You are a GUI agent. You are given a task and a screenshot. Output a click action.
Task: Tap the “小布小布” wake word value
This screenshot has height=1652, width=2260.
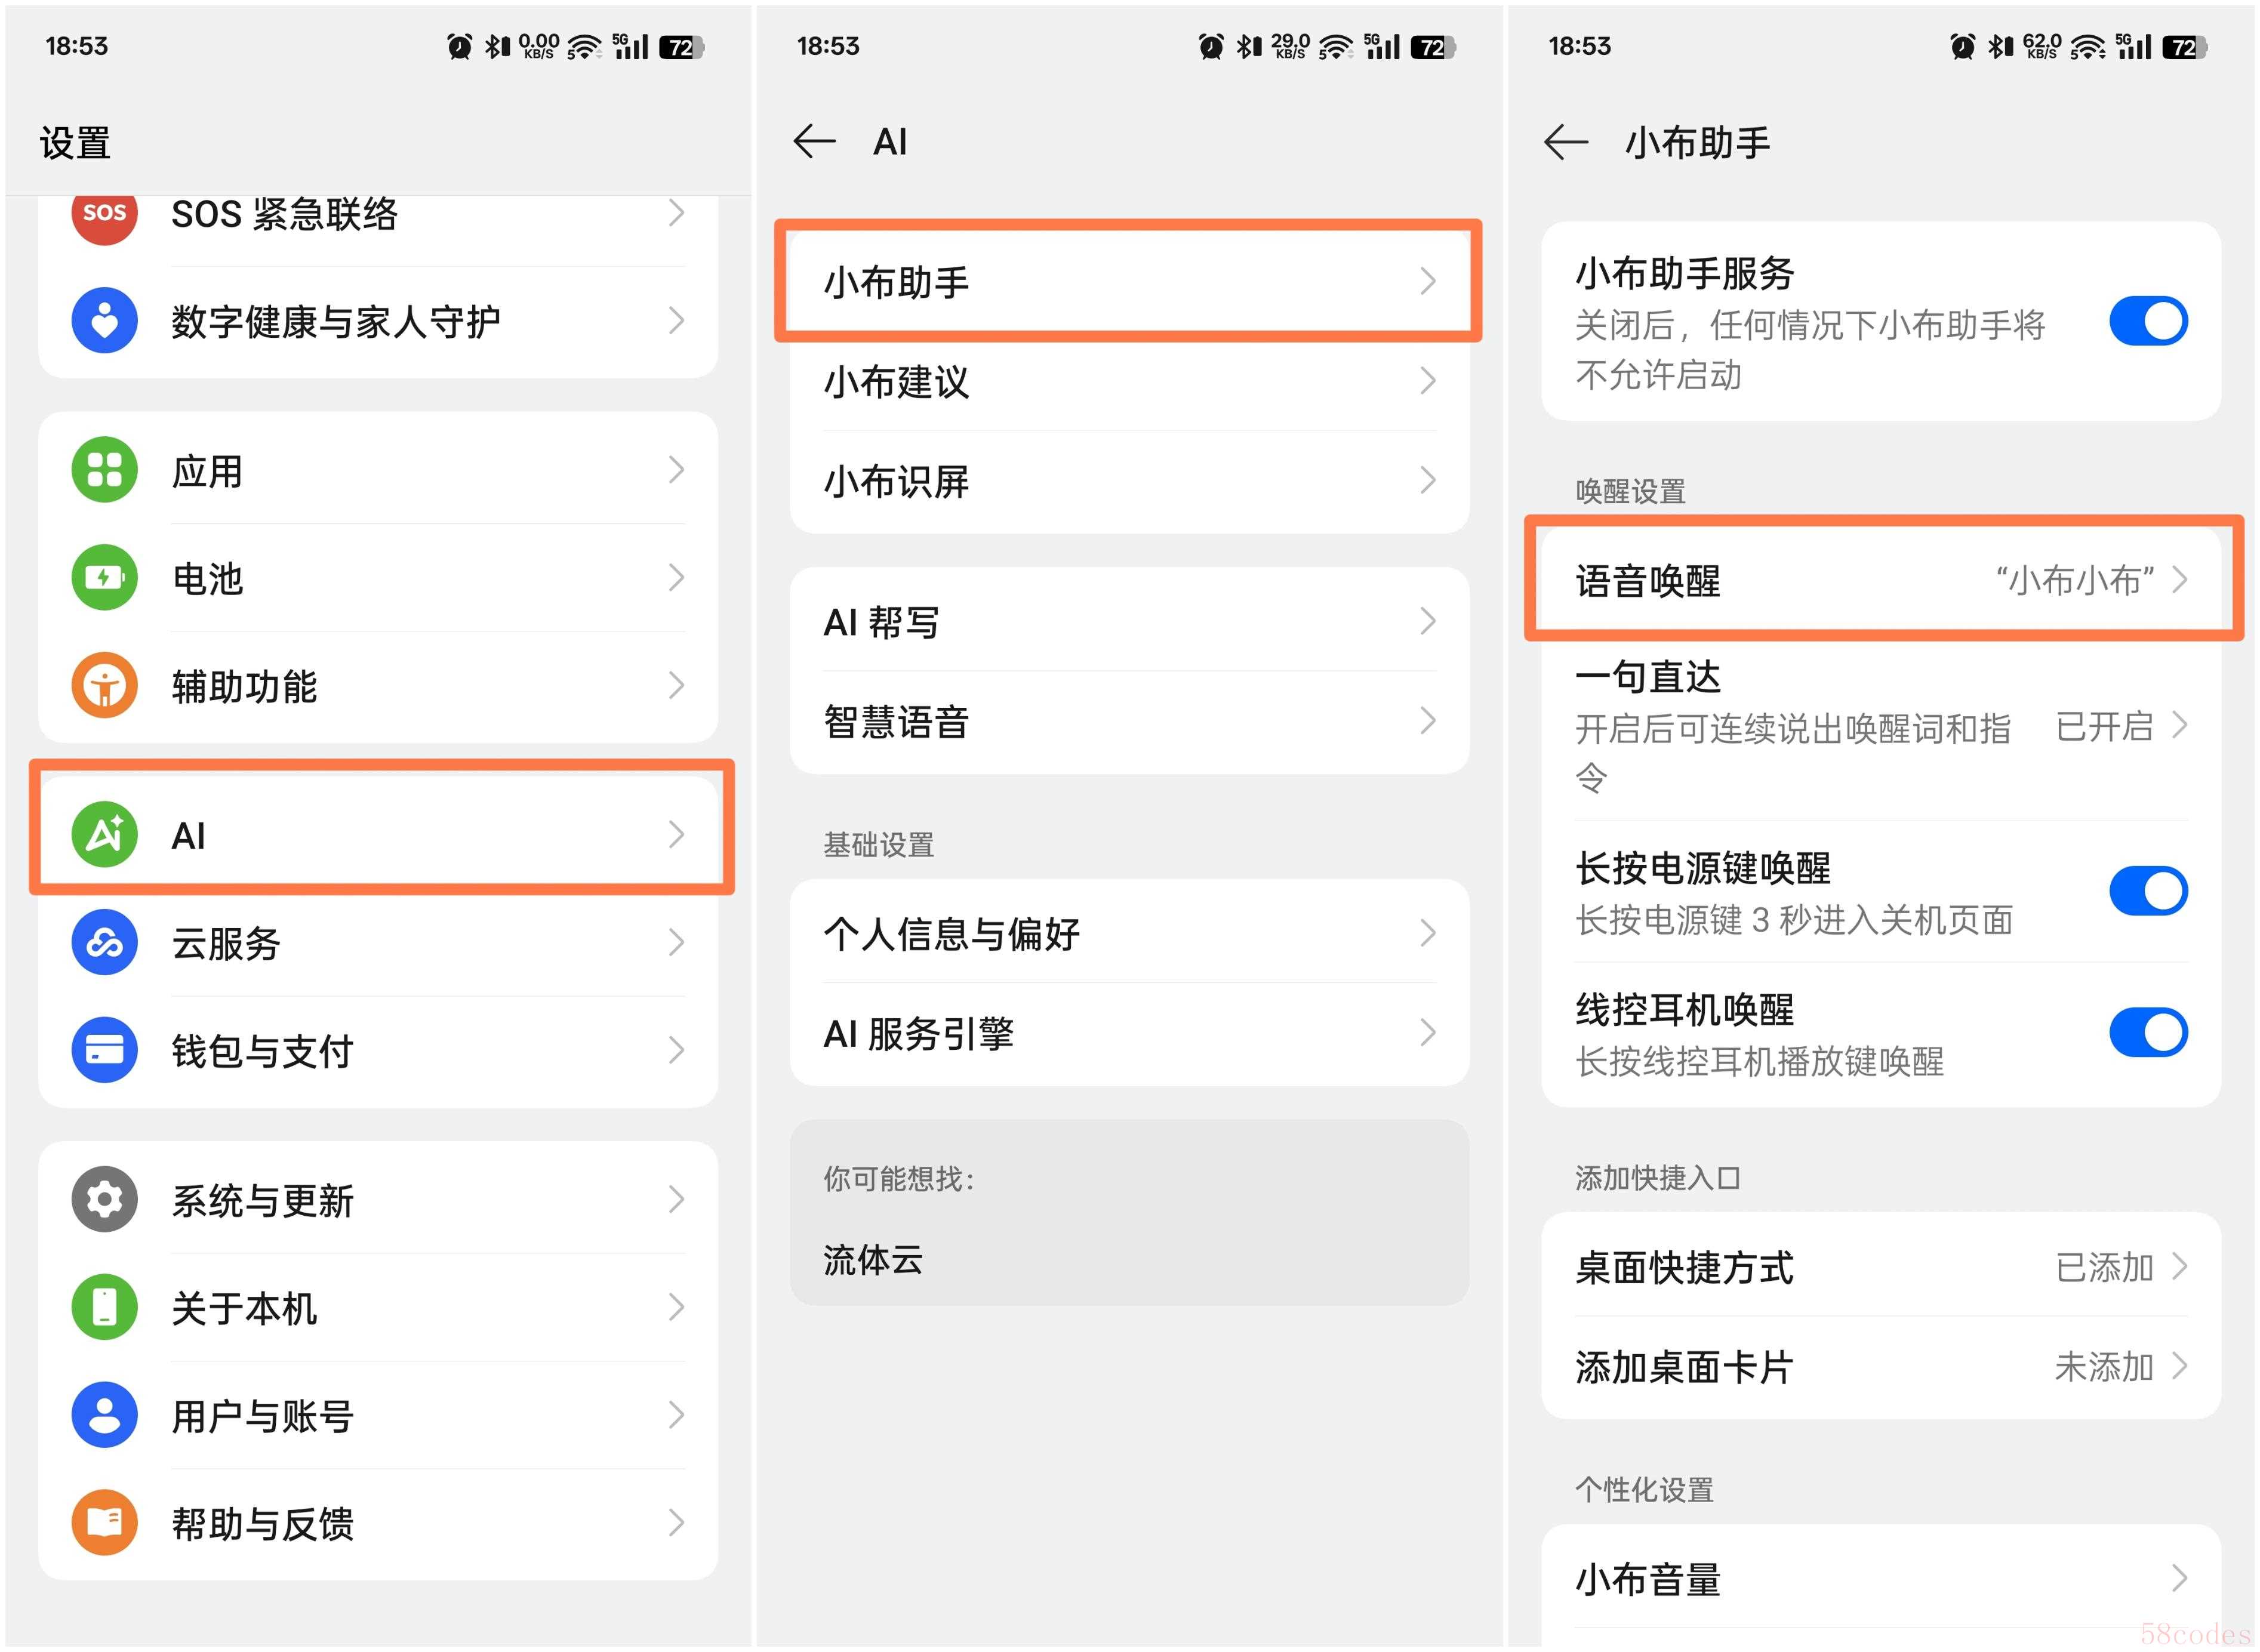[x=2075, y=580]
